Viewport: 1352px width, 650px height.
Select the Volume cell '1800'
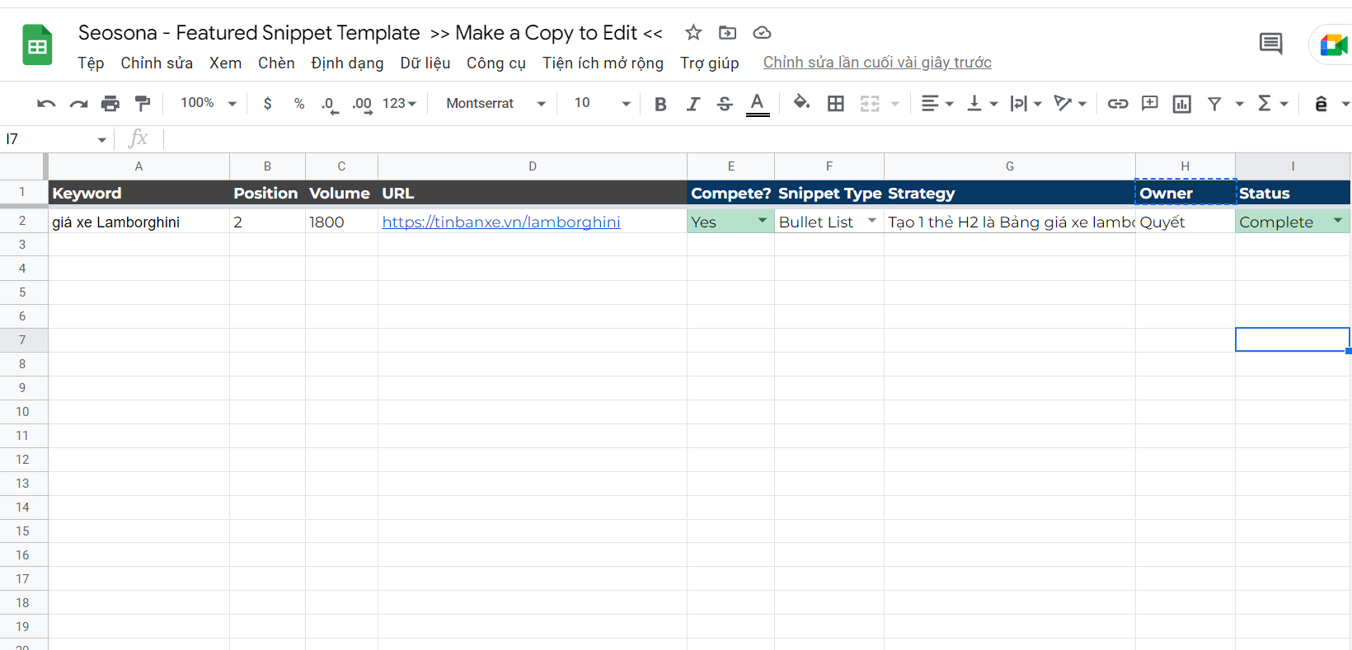[x=341, y=222]
